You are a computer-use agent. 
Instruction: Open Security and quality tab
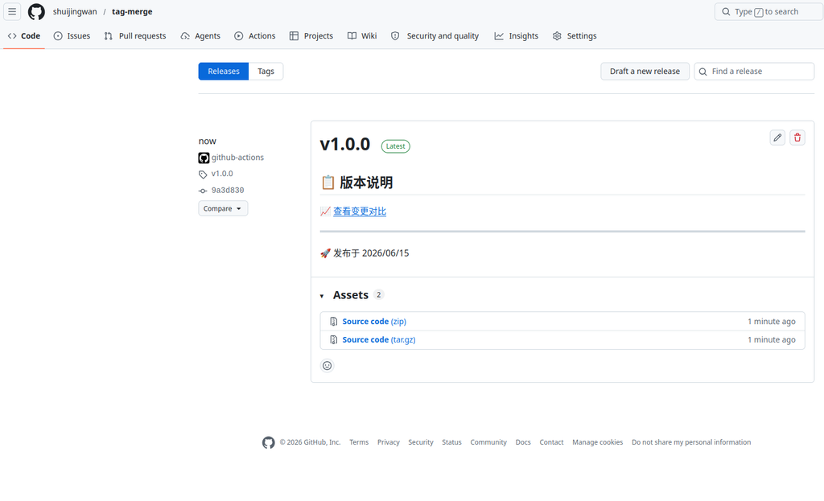[x=435, y=35]
